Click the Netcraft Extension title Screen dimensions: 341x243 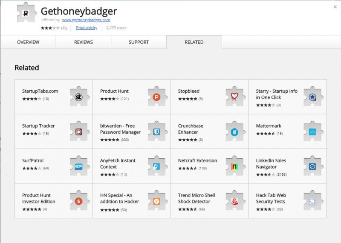point(197,160)
